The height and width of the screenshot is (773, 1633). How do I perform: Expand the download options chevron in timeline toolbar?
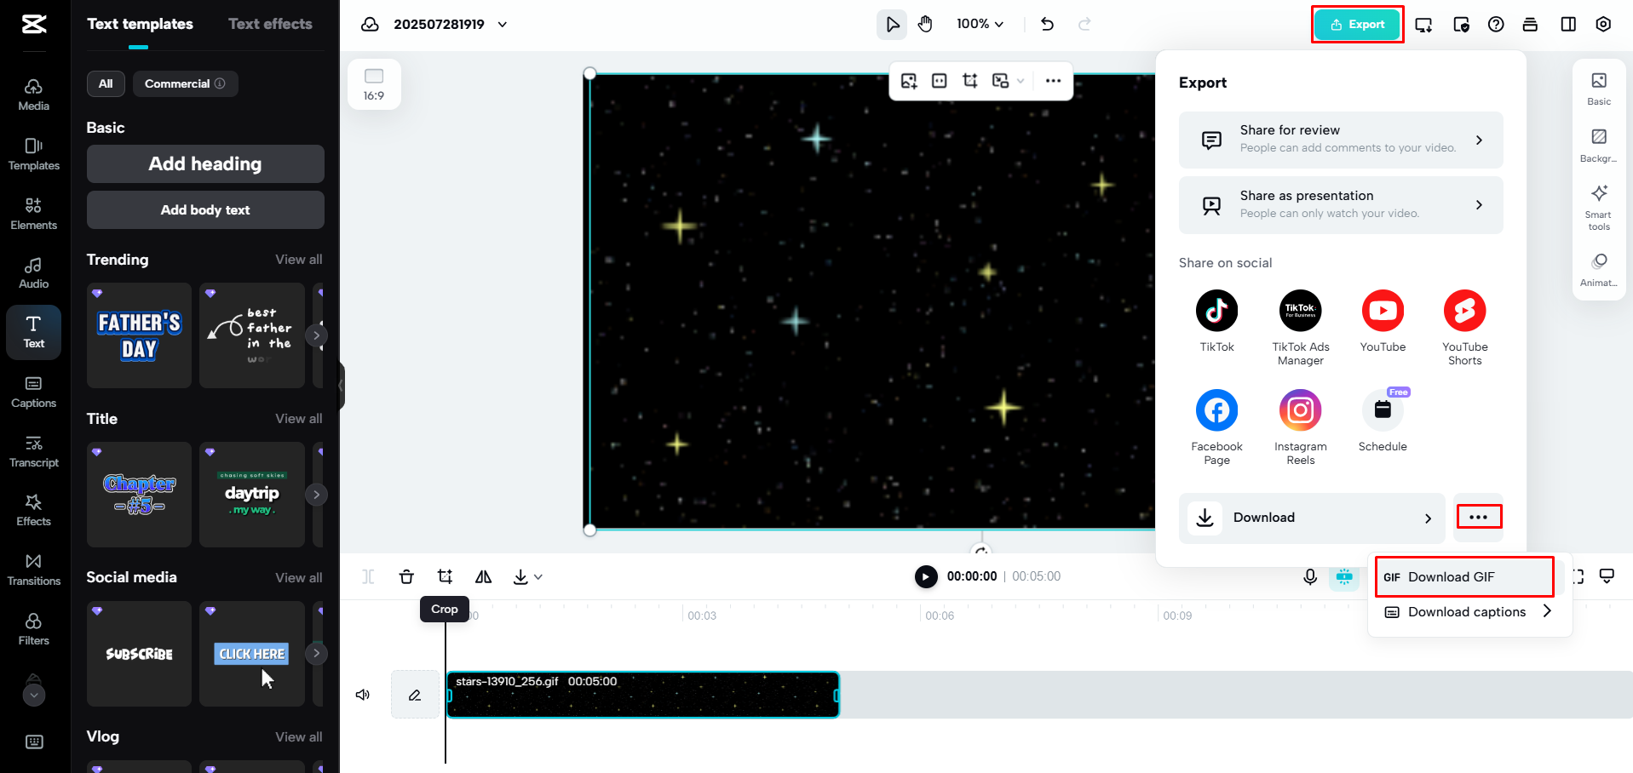pos(540,576)
